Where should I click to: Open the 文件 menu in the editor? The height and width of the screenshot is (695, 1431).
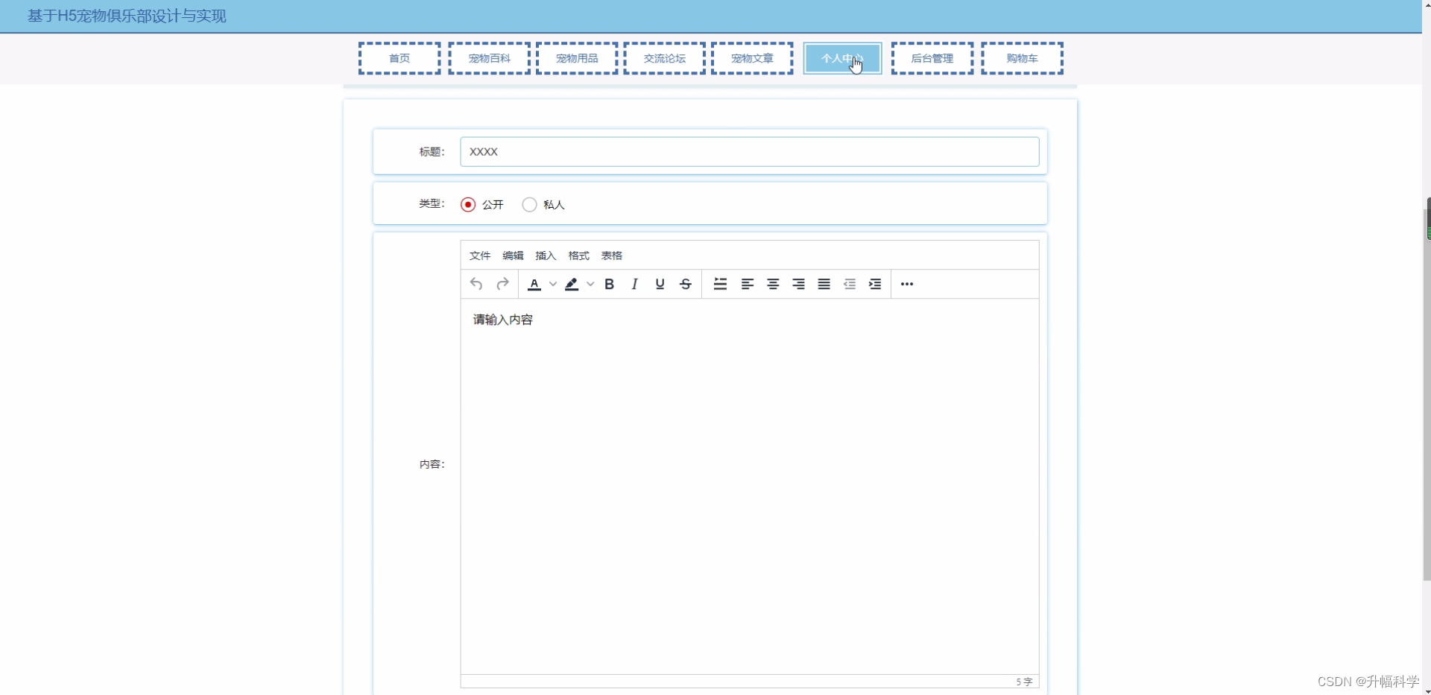click(479, 256)
